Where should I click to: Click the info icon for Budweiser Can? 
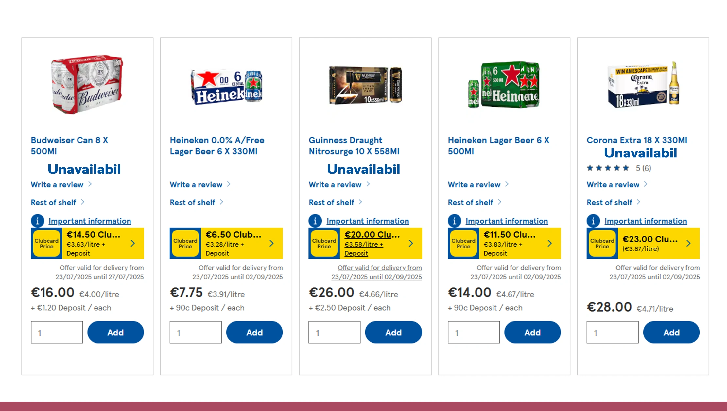pos(37,221)
